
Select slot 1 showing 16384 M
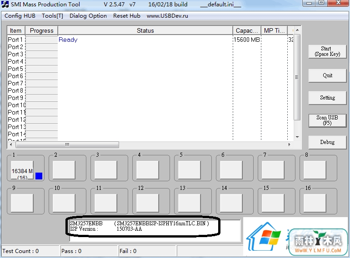[x=22, y=170]
